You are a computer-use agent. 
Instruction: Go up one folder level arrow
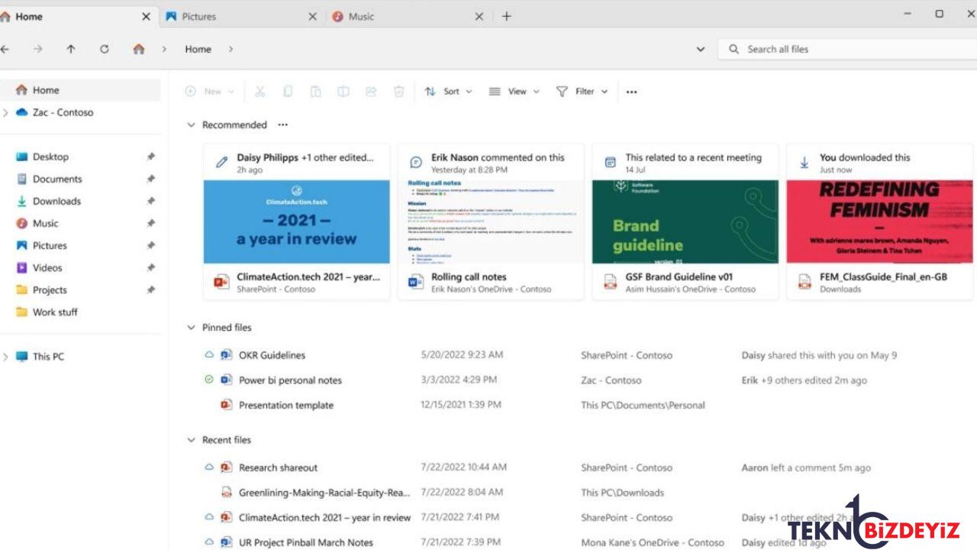tap(71, 49)
